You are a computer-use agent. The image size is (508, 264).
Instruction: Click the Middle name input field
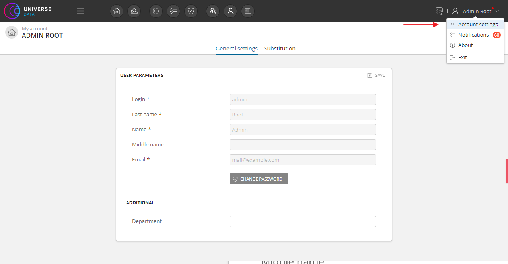303,145
